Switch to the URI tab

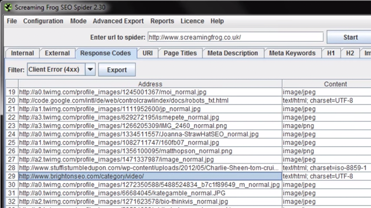tap(148, 53)
